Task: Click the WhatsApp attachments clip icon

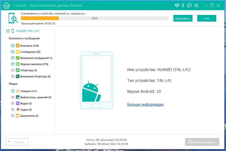Action: tap(18, 76)
